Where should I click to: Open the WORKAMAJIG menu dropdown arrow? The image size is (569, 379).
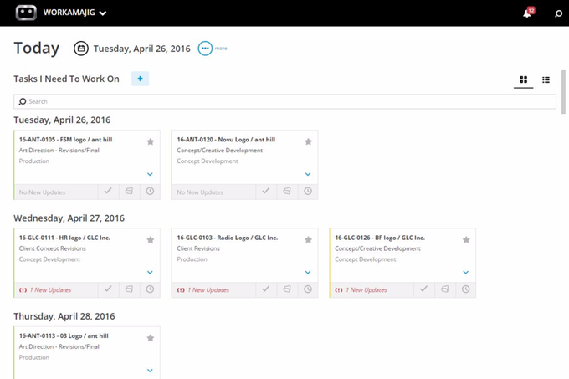tap(103, 13)
